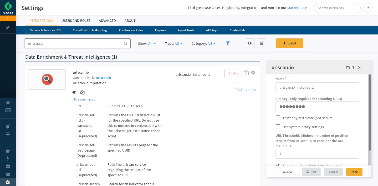Click the Test button
Screen dimensions: 378x186
click(x=311, y=172)
